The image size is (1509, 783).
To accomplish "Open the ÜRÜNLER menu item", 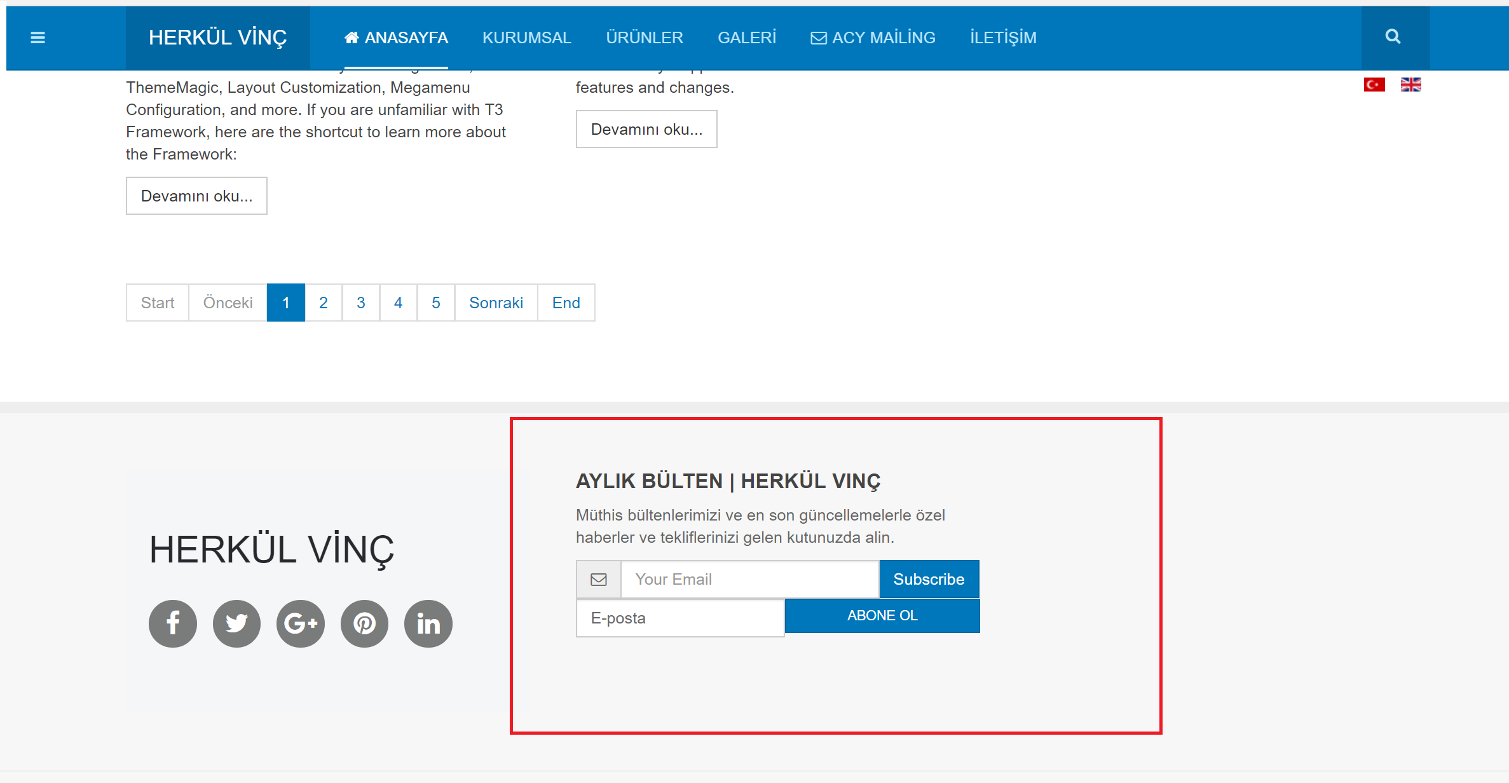I will [x=644, y=37].
